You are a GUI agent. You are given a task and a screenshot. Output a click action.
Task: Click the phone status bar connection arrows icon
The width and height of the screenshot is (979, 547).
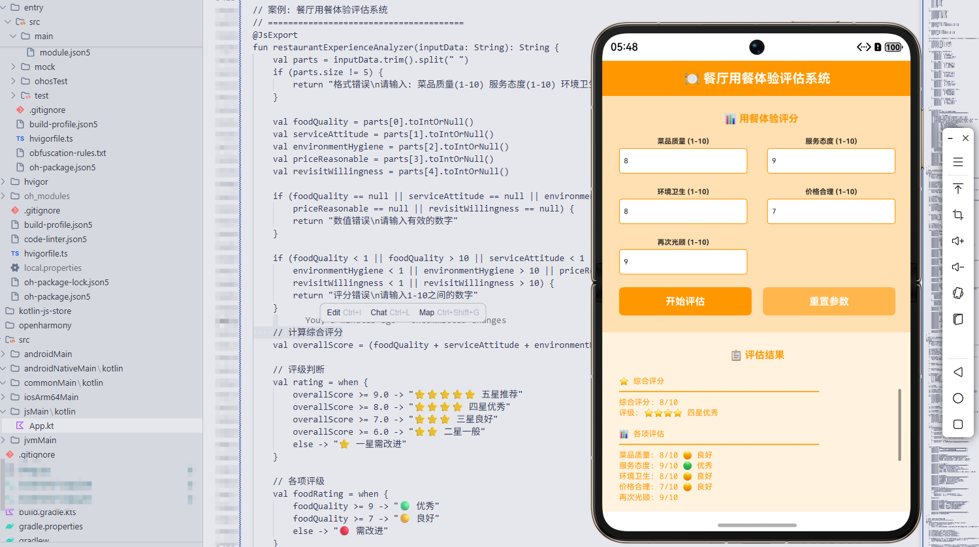863,47
